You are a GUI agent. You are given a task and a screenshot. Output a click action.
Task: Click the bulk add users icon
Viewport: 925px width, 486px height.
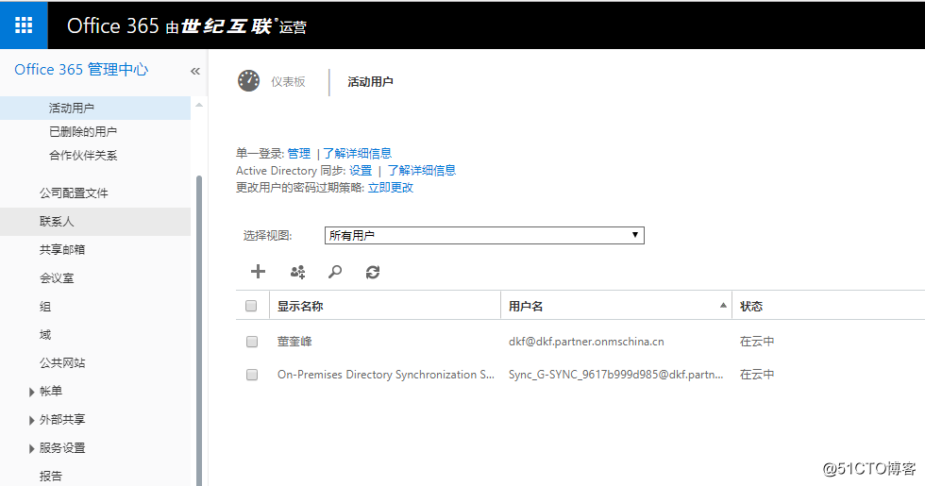[297, 272]
